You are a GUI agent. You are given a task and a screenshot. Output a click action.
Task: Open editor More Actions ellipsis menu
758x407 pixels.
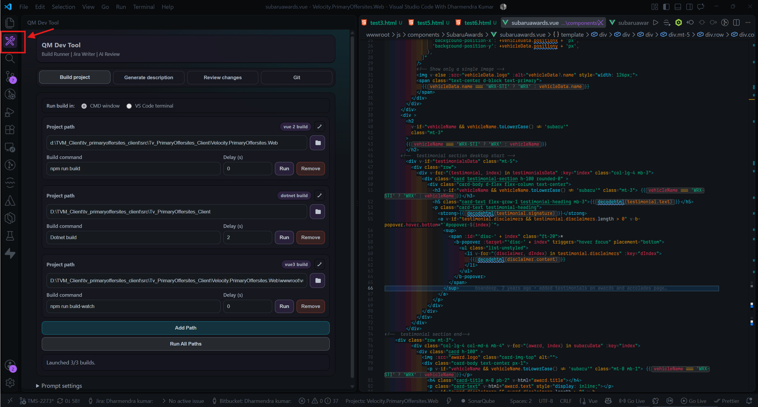(x=748, y=23)
